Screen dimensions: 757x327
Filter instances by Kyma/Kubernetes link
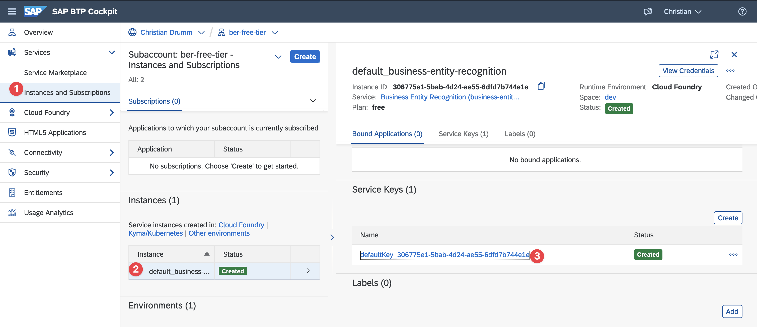[156, 233]
